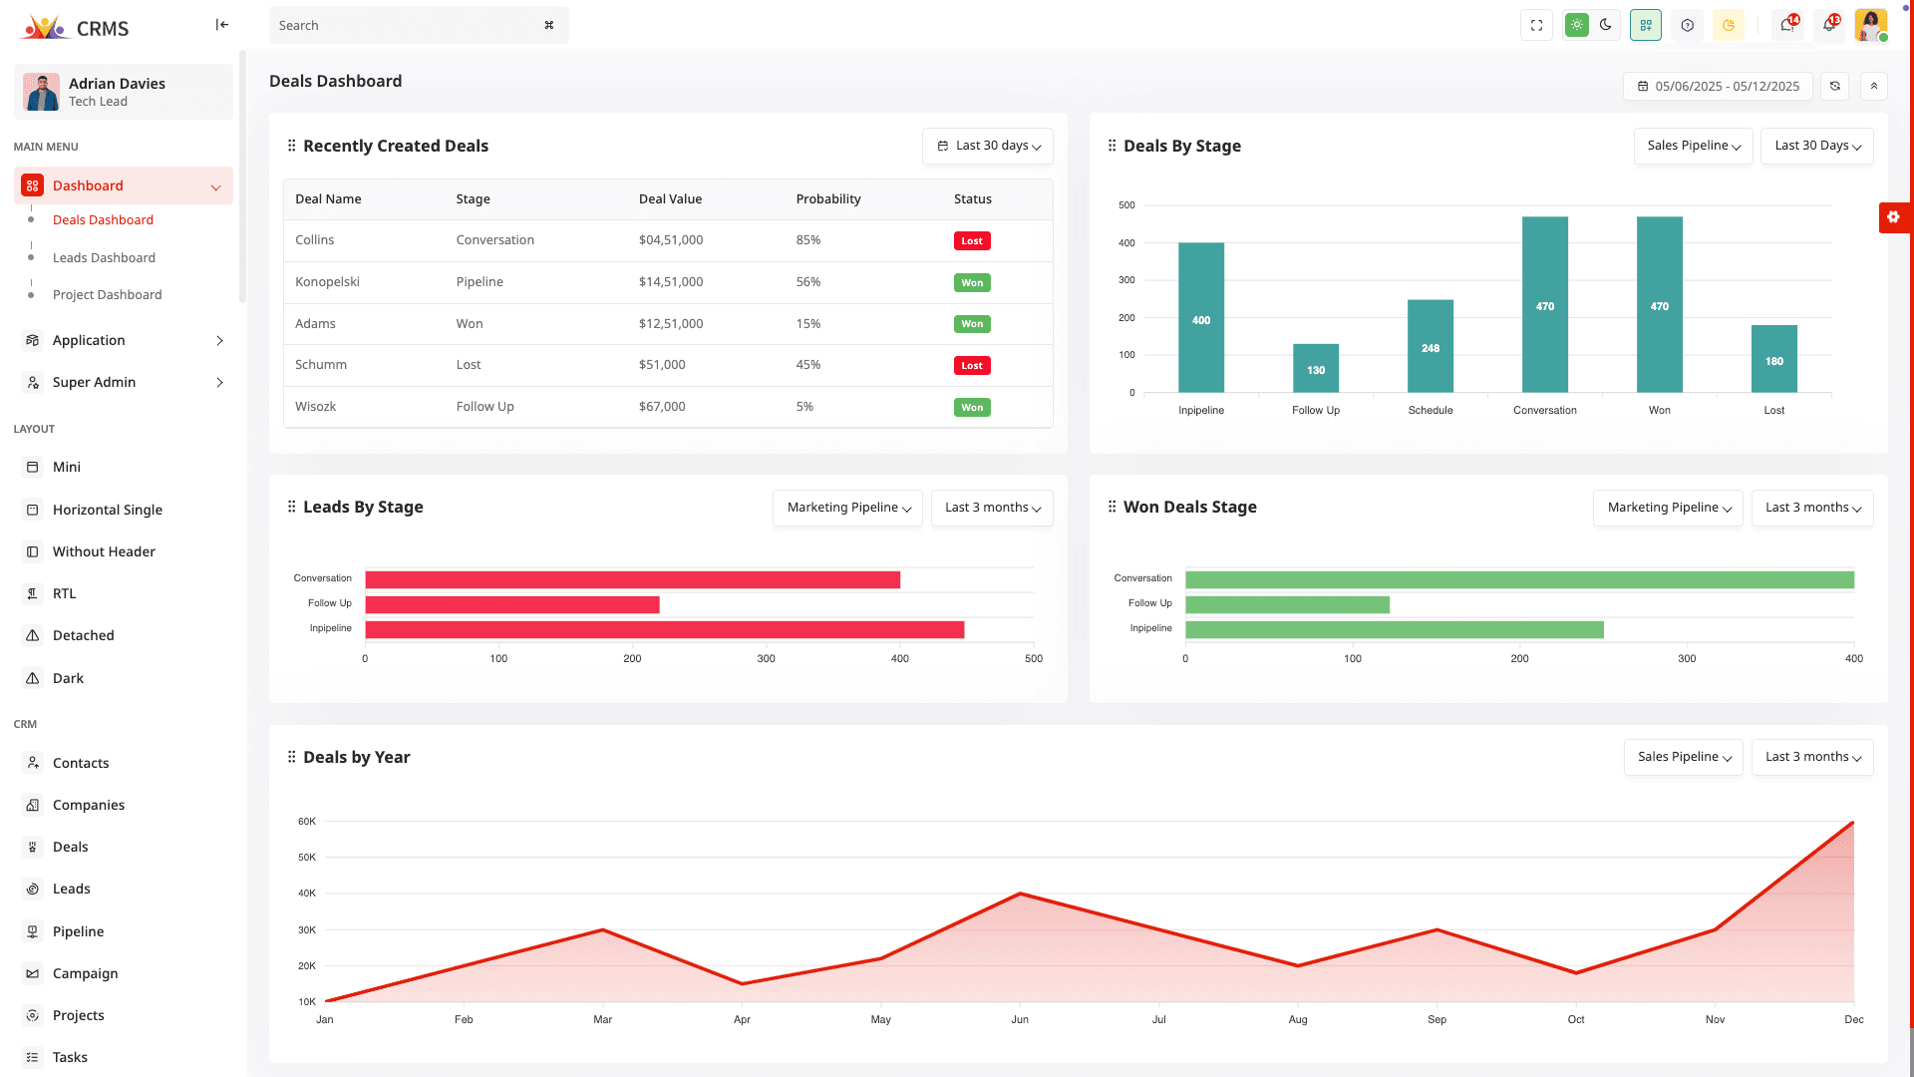Select Leads Dashboard from the sidebar

[104, 257]
